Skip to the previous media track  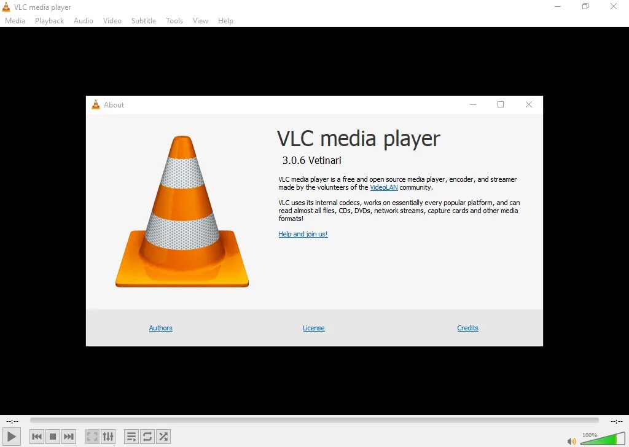tap(36, 437)
